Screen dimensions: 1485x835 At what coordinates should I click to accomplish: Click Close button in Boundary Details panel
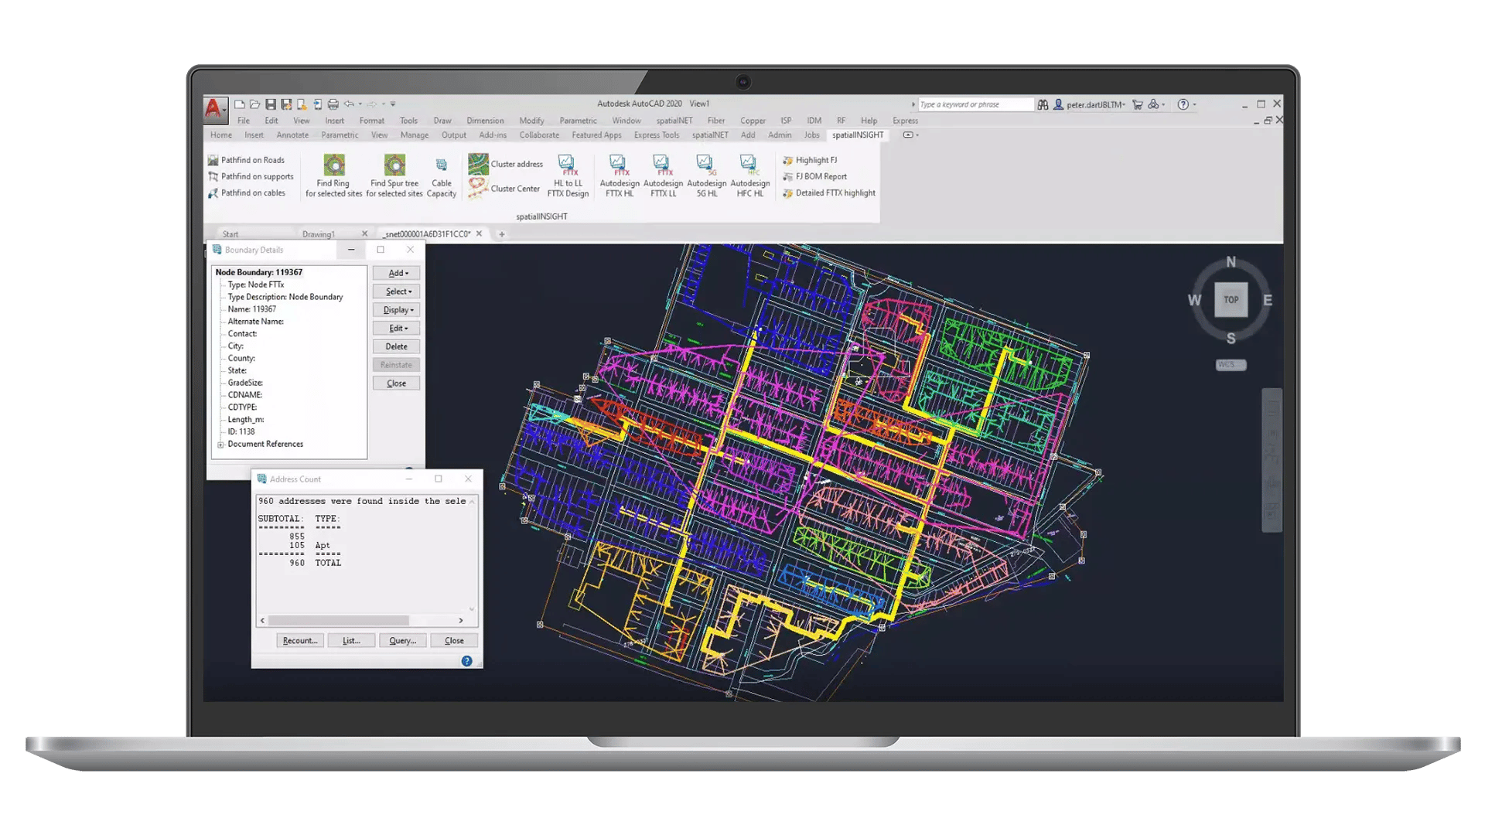tap(397, 383)
